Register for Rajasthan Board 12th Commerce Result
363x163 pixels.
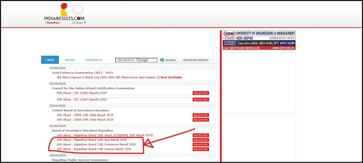(x=201, y=145)
